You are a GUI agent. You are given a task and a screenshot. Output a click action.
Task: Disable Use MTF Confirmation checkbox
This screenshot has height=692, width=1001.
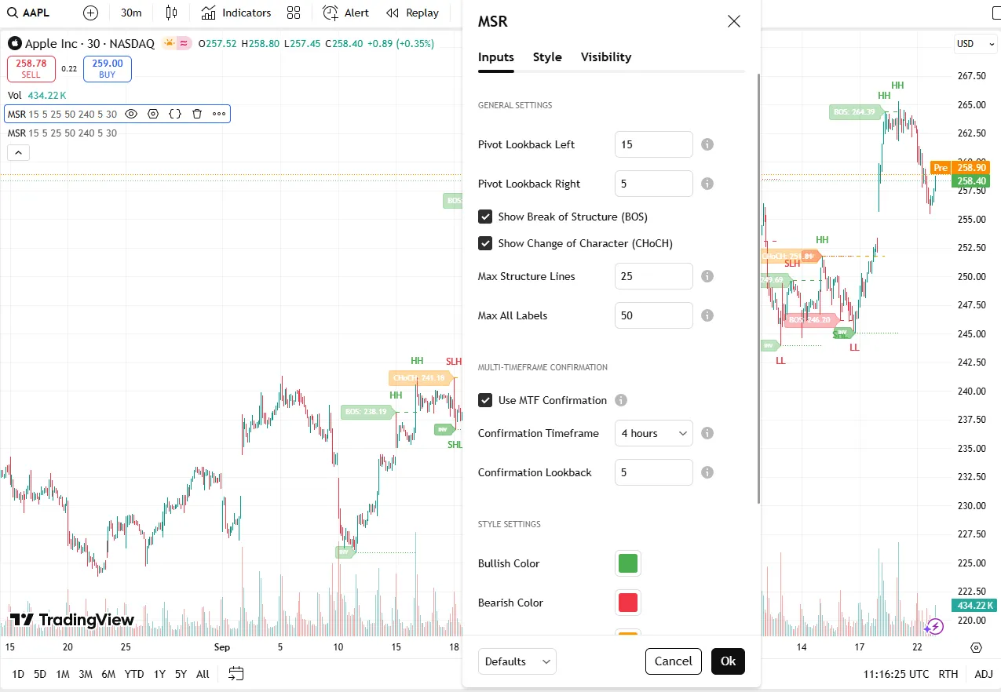[485, 400]
